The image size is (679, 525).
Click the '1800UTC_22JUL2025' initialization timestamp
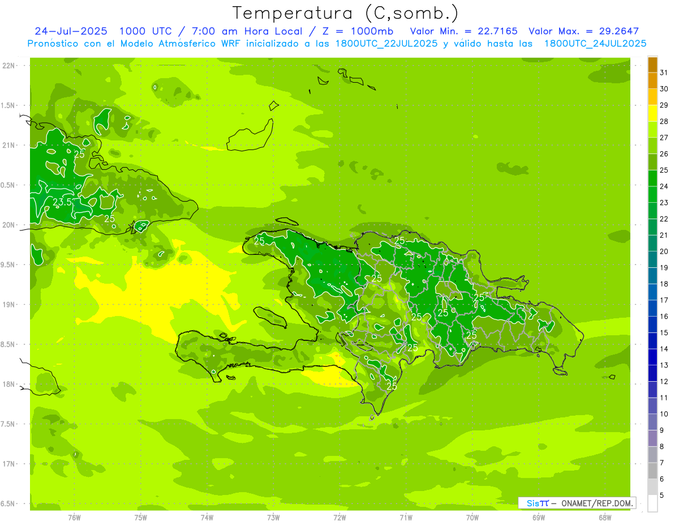[x=386, y=44]
